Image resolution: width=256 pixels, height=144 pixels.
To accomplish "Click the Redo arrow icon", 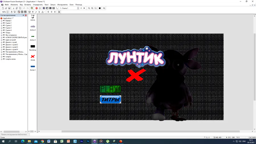I will 27,8.
